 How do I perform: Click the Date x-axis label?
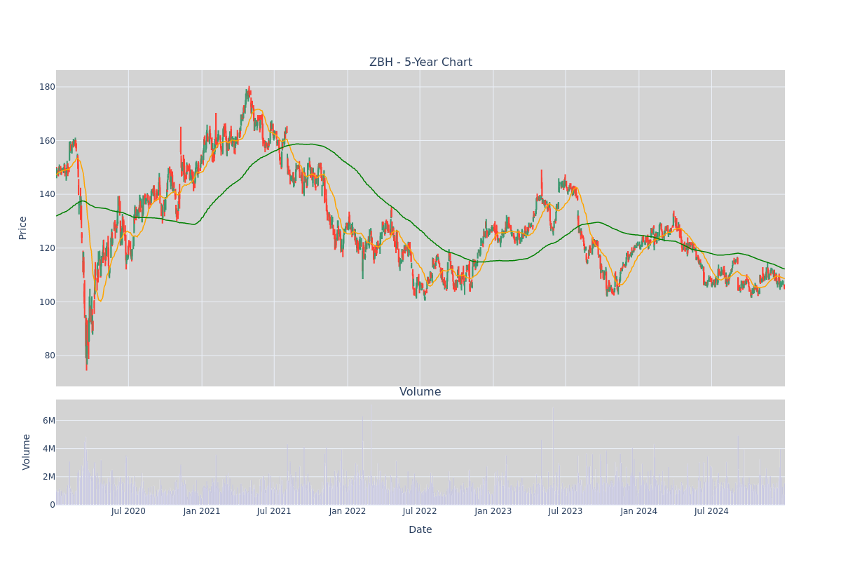click(420, 530)
